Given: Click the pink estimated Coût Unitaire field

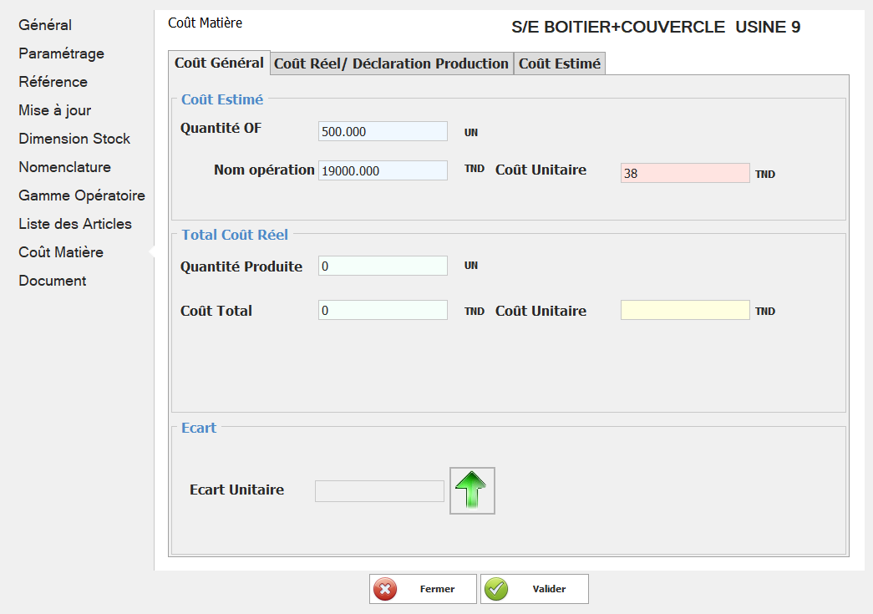Looking at the screenshot, I should coord(684,173).
